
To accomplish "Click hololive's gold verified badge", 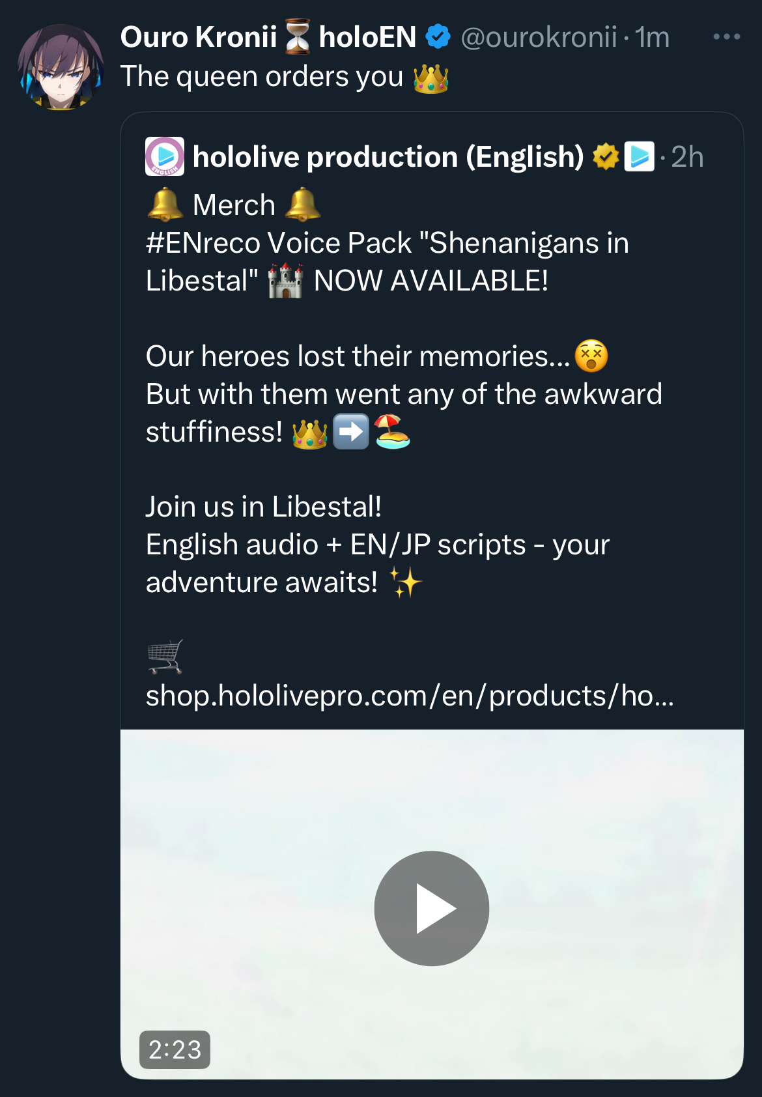I will (605, 157).
